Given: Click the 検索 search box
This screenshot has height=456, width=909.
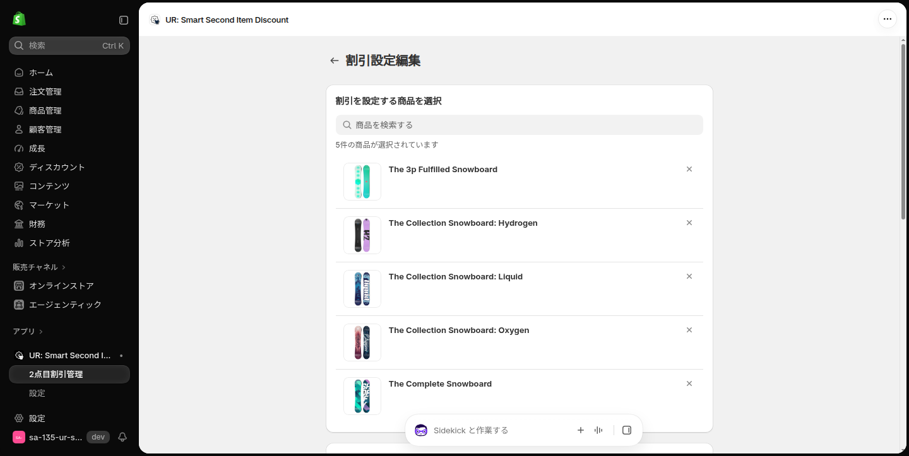Looking at the screenshot, I should [x=69, y=45].
